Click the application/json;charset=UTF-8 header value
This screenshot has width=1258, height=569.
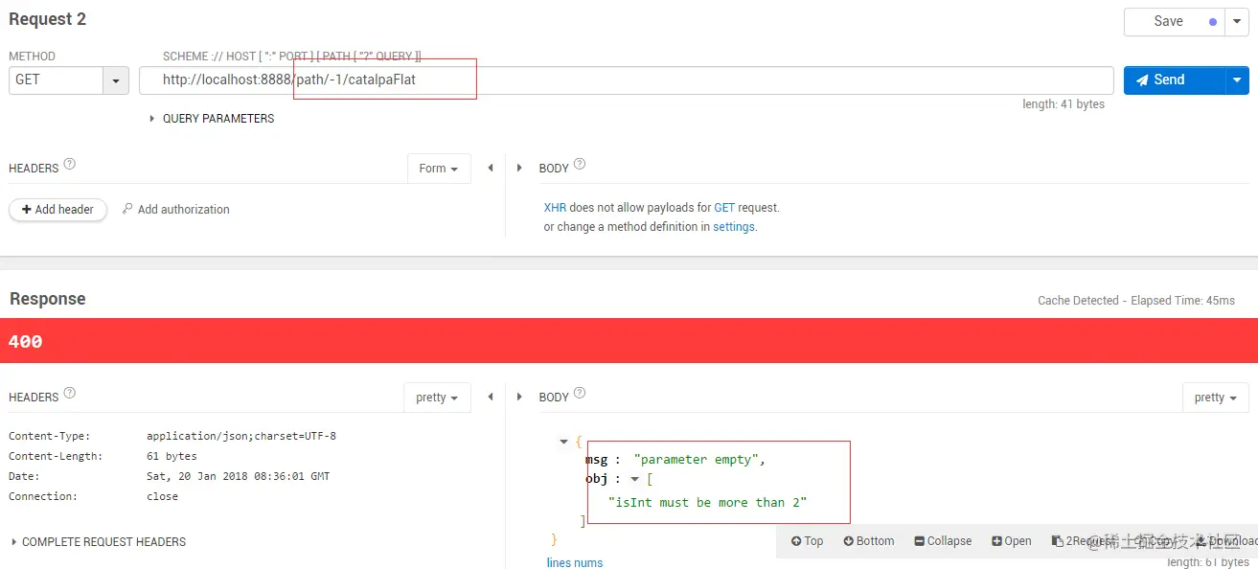click(x=241, y=436)
